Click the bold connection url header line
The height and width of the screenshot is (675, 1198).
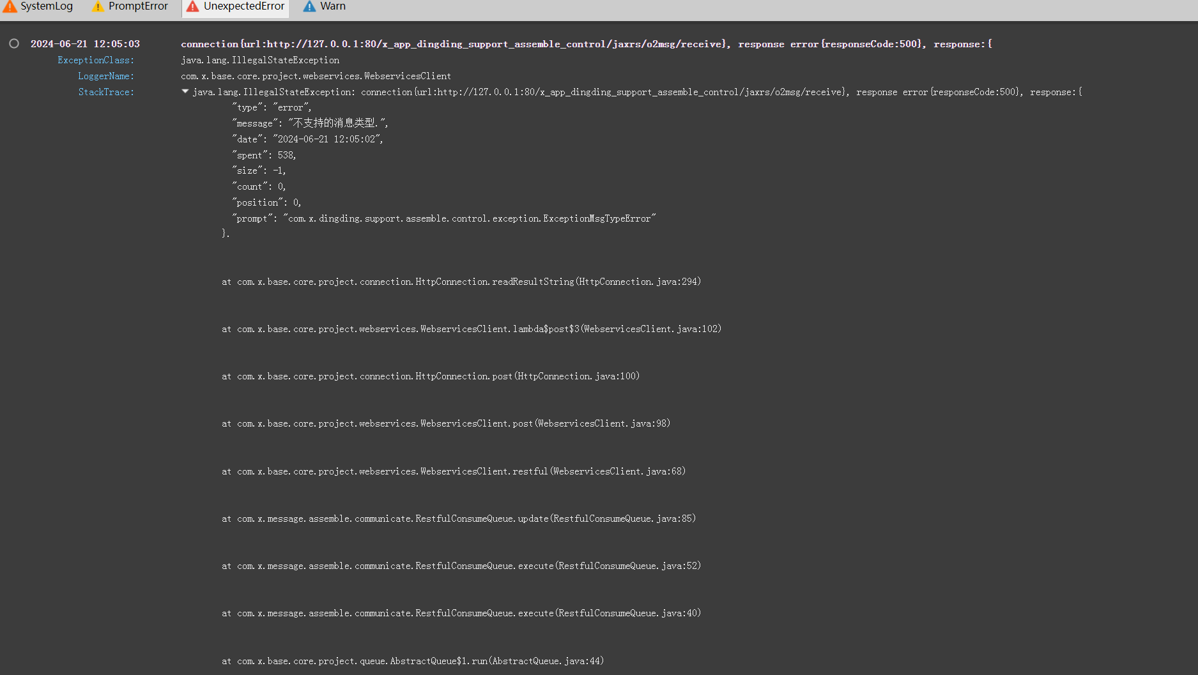(587, 44)
